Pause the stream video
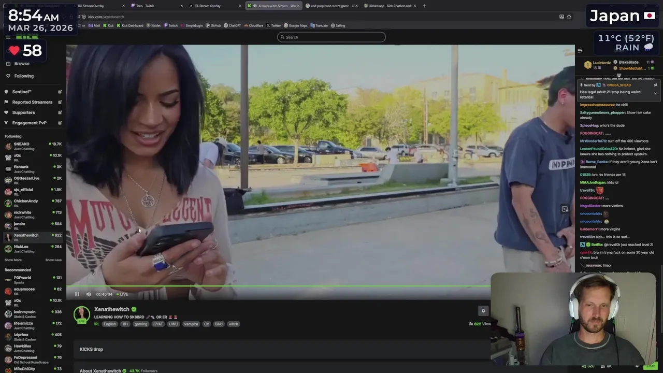 pos(77,294)
